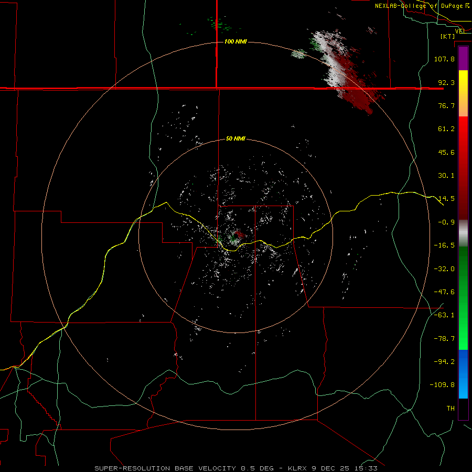Click the 92.3 velocity scale value
Image resolution: width=472 pixels, height=472 pixels.
(x=446, y=82)
